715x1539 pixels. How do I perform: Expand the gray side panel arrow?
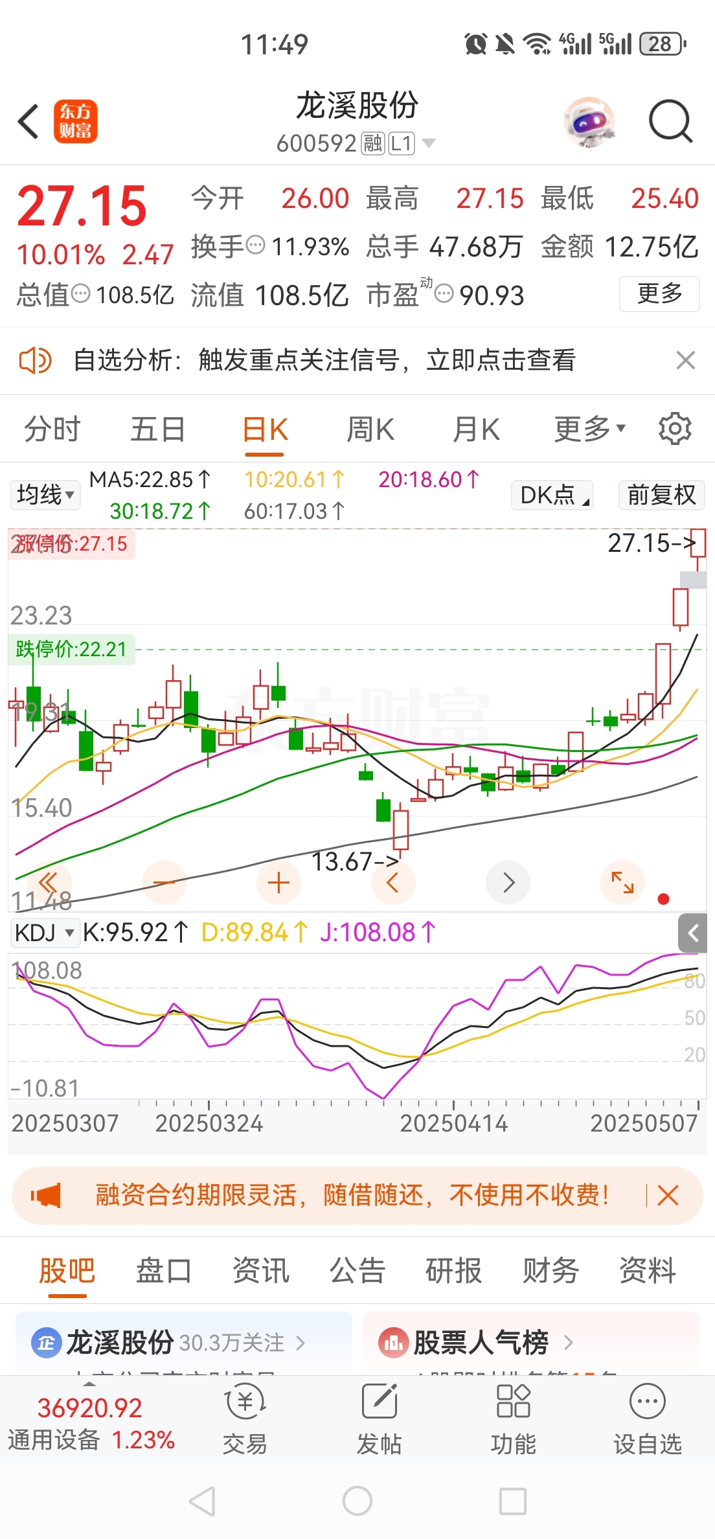point(692,933)
